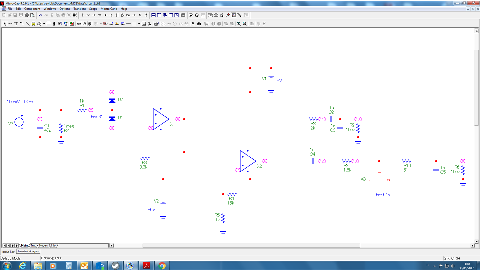Select orthogonal wire drawing tool
This screenshot has height=270, width=480.
tap(22, 24)
